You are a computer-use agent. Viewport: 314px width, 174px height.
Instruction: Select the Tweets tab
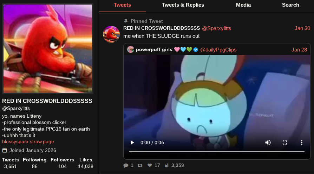pyautogui.click(x=122, y=5)
